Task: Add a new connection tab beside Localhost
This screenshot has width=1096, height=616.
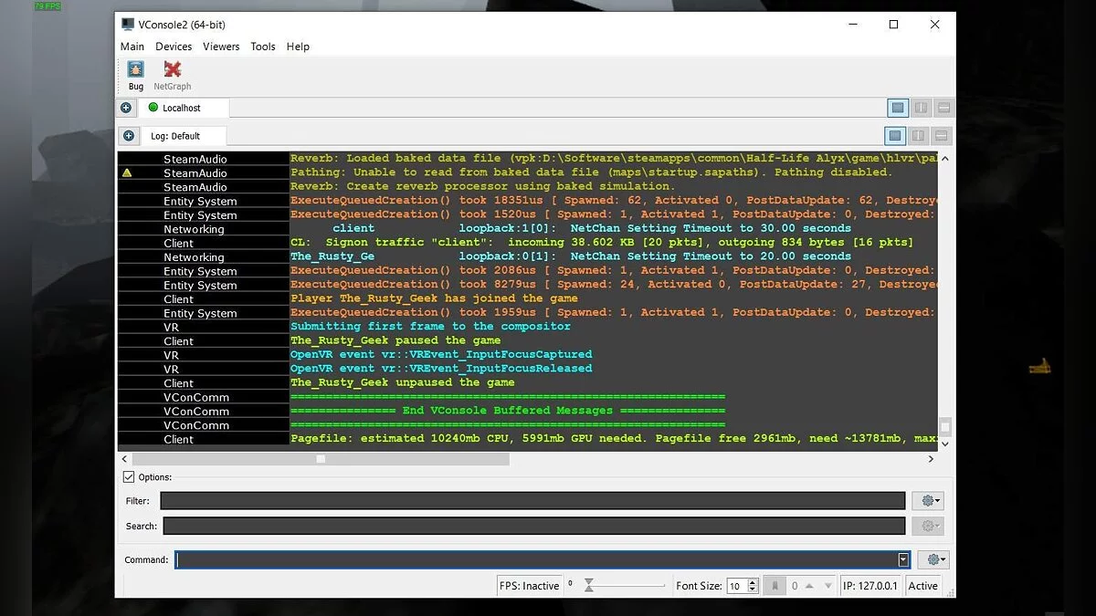Action: click(x=126, y=108)
